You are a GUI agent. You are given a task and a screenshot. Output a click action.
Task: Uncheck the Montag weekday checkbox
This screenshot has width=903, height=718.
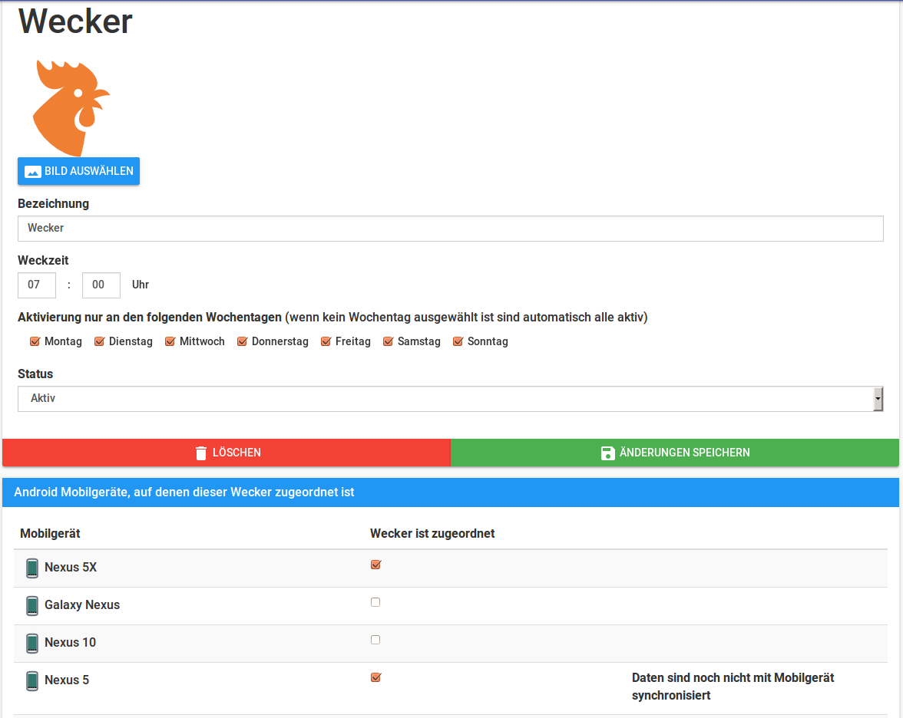coord(35,341)
